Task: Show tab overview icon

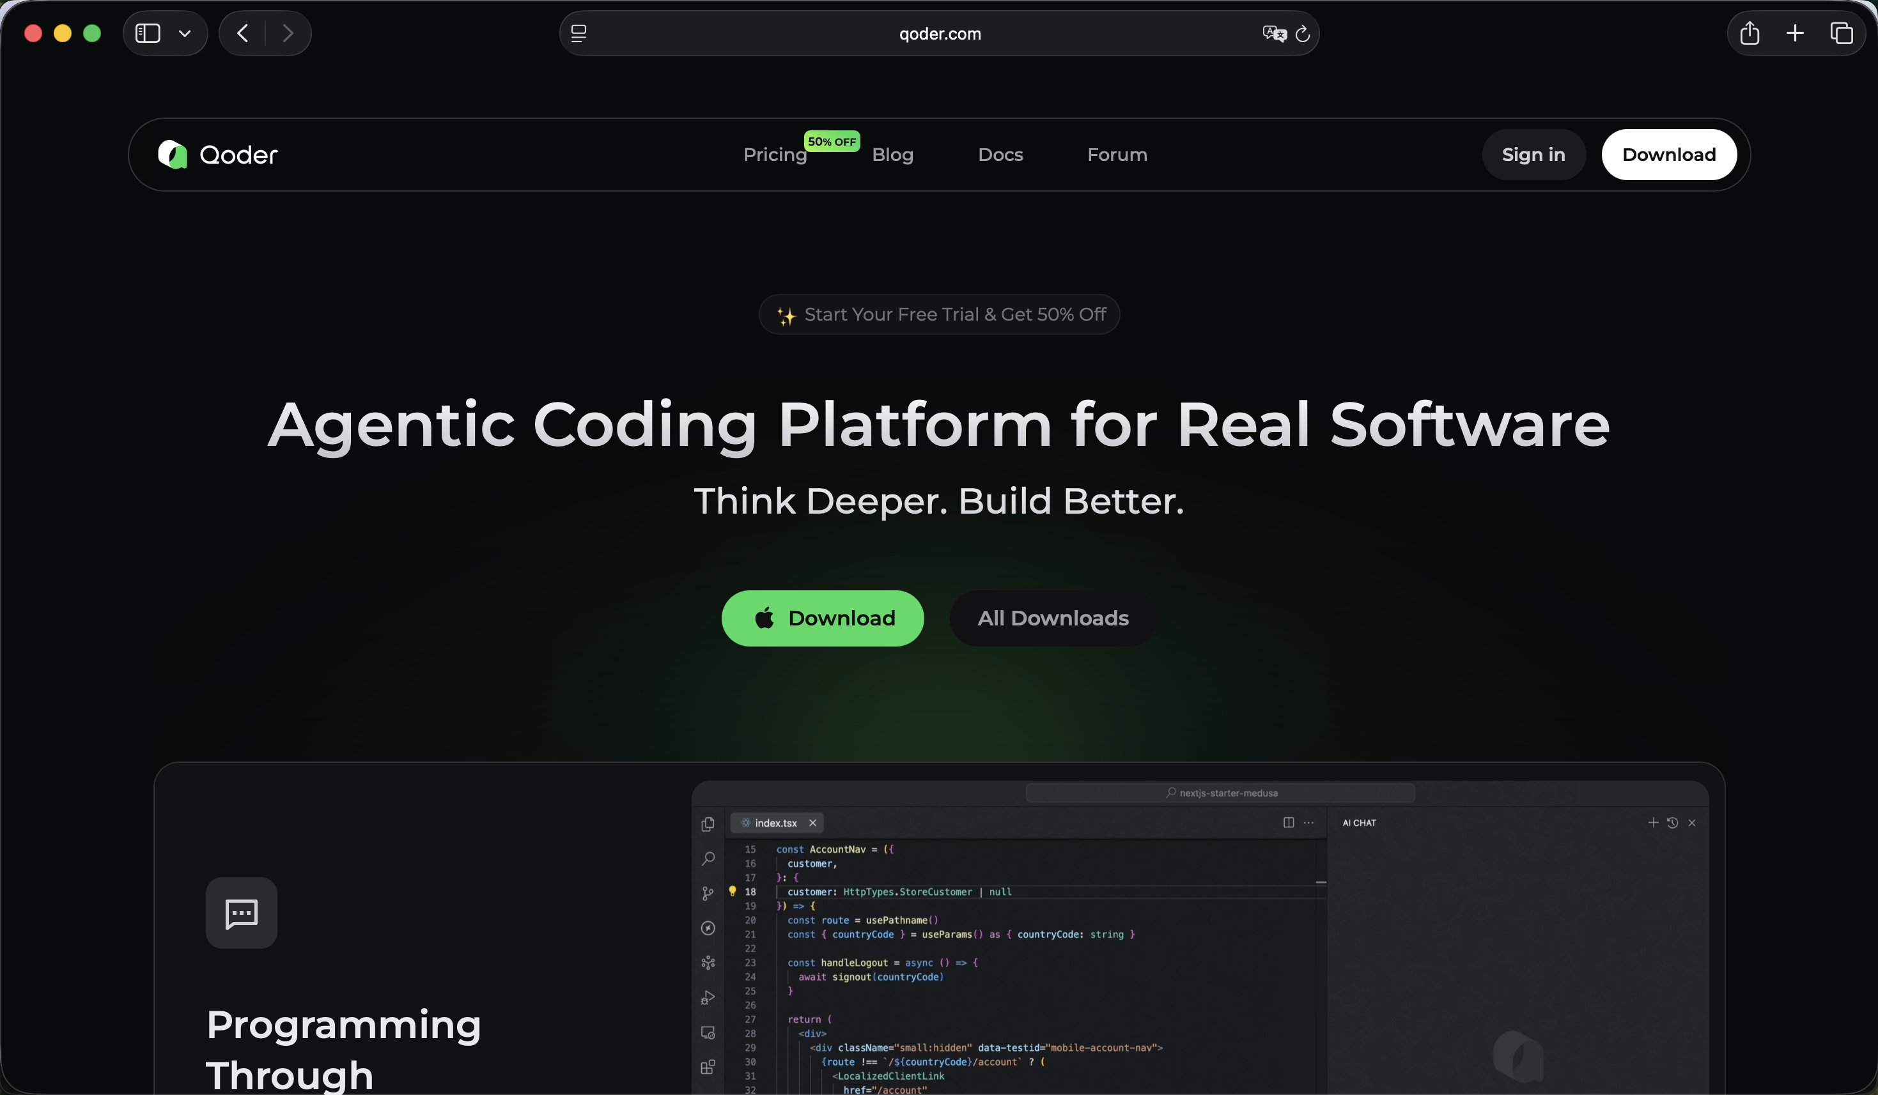Action: coord(1841,33)
